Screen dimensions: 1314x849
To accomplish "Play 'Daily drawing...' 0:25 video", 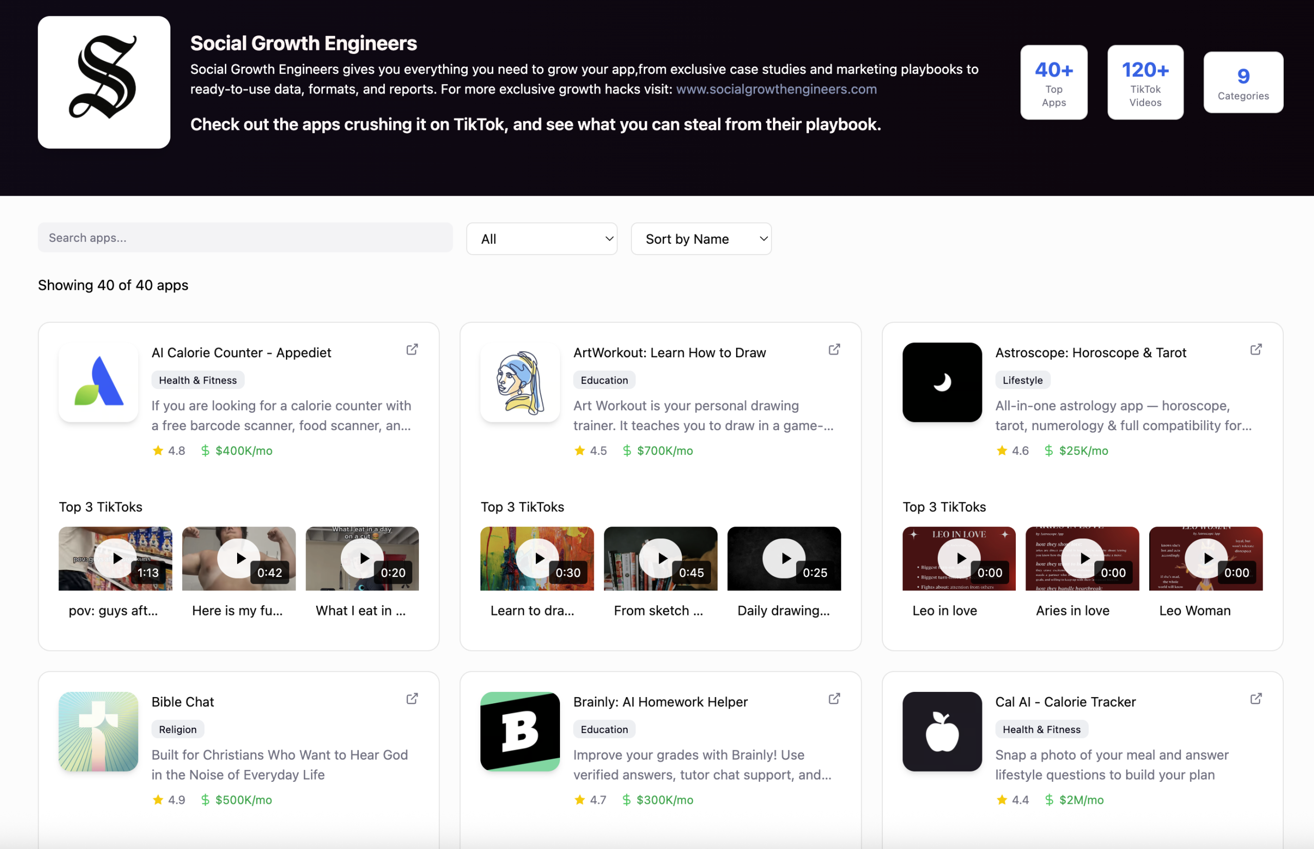I will point(784,558).
